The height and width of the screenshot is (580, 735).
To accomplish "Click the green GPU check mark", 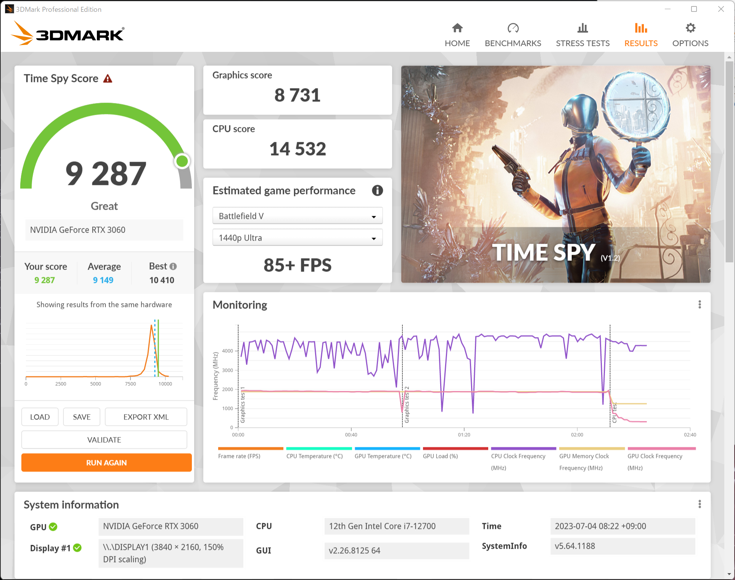I will pyautogui.click(x=53, y=527).
